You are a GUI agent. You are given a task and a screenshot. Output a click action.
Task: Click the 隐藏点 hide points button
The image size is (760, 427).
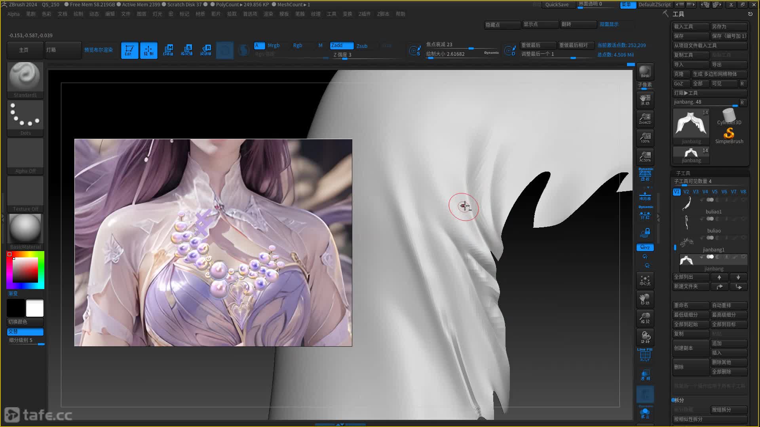pos(502,25)
